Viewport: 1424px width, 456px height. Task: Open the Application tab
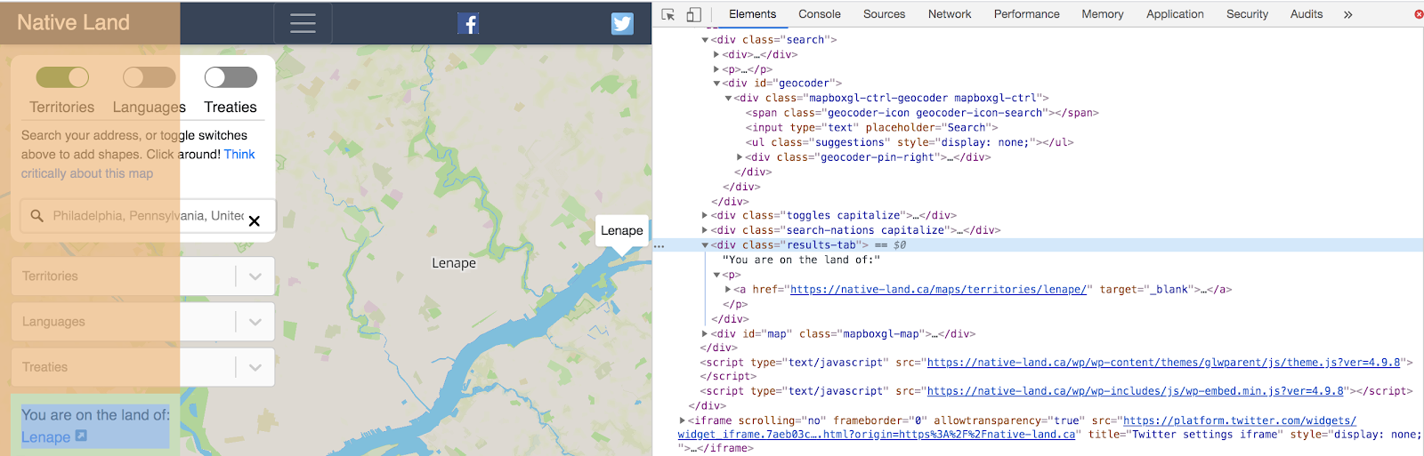[x=1175, y=14]
